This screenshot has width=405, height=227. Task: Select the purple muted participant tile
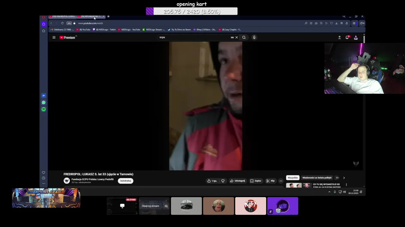pos(283,206)
